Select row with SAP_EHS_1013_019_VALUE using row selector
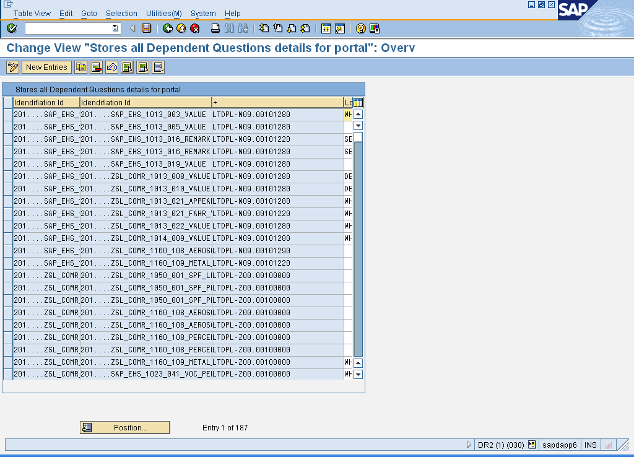634x457 pixels. click(7, 164)
